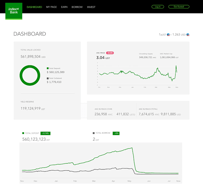The width and height of the screenshot is (203, 188).
Task: Click the ANC PRICE label
Action: (x=101, y=53)
